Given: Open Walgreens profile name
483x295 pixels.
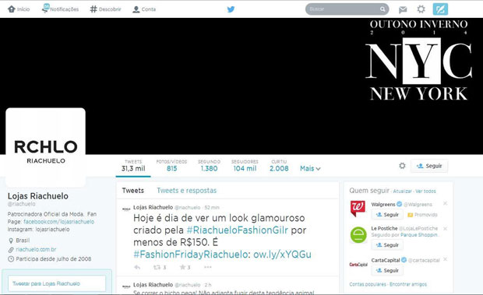Looking at the screenshot, I should coord(383,205).
